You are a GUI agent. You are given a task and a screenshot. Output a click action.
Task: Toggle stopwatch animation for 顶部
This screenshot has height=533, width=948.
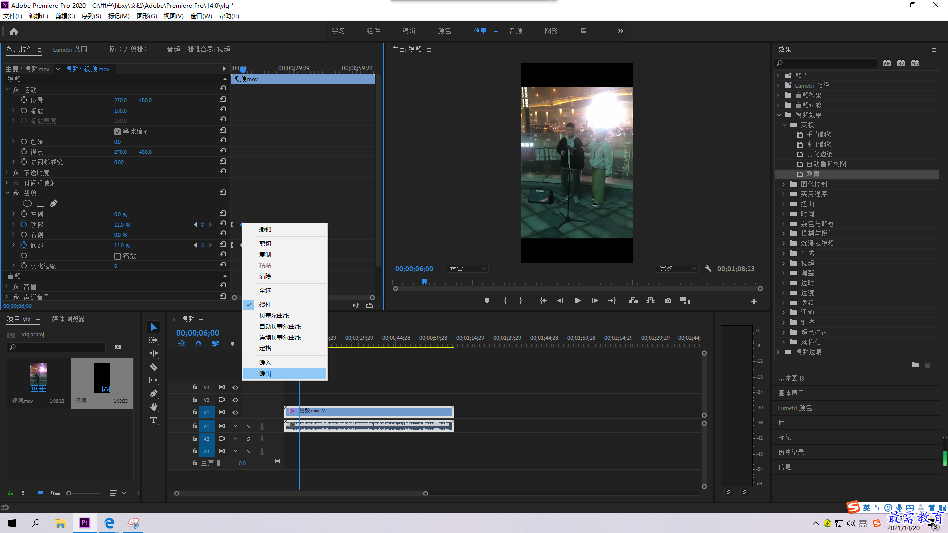(x=24, y=224)
